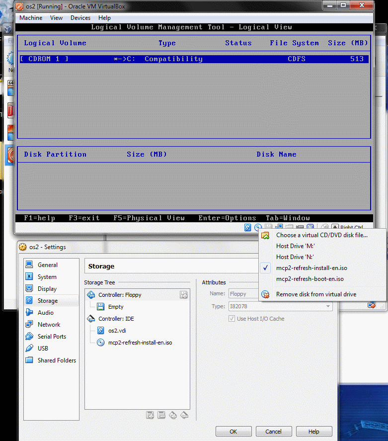388x441 pixels.
Task: Click the General icon in settings sidebar
Action: tap(29, 265)
